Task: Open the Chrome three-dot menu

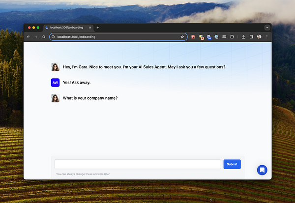Action: point(267,37)
